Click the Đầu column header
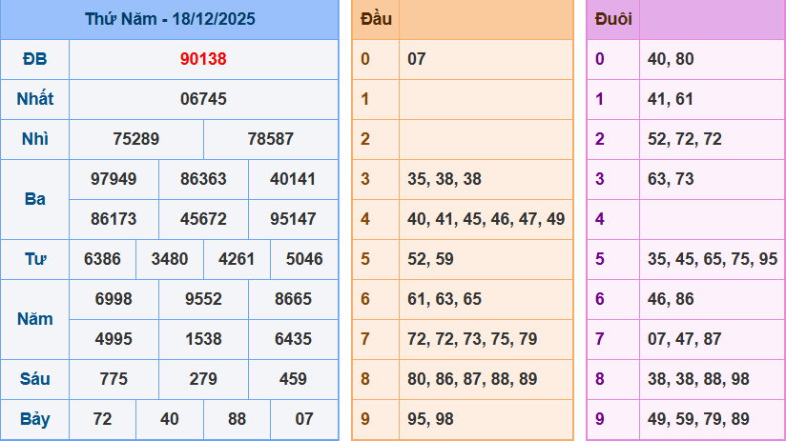This screenshot has width=786, height=441. pyautogui.click(x=376, y=19)
